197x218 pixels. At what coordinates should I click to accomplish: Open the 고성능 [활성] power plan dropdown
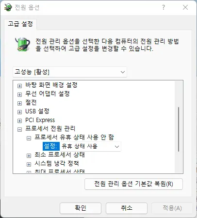click(x=70, y=72)
